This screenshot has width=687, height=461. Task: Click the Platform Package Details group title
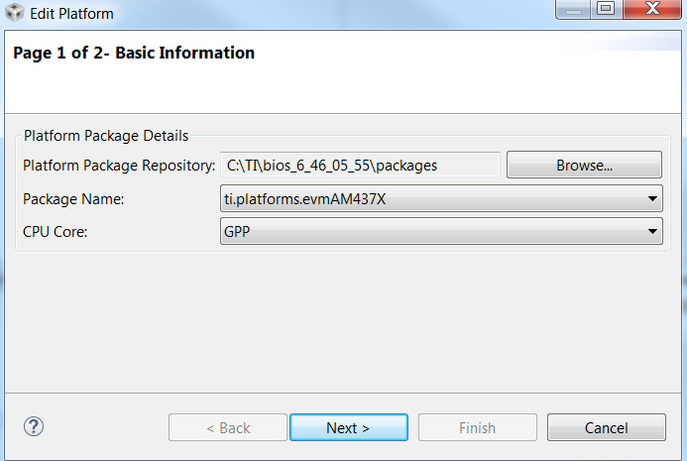[x=106, y=135]
